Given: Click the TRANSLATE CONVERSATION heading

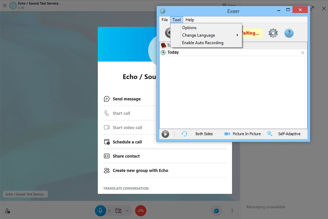Looking at the screenshot, I should click(126, 189).
